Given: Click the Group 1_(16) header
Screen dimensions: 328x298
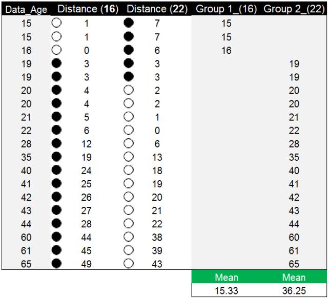Looking at the screenshot, I should (x=227, y=9).
